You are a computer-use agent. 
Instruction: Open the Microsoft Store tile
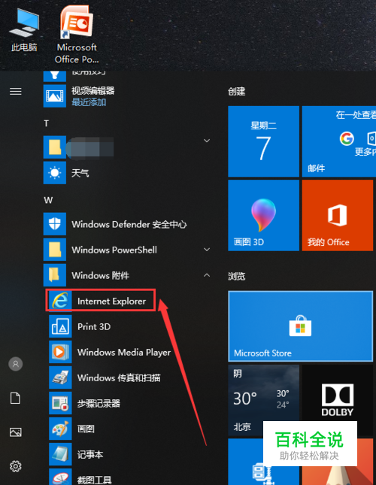coord(300,326)
